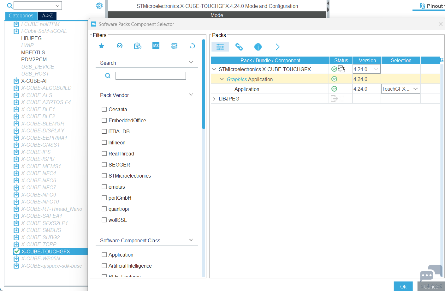
Task: Open the info icon in Packs toolbar
Action: pyautogui.click(x=258, y=47)
